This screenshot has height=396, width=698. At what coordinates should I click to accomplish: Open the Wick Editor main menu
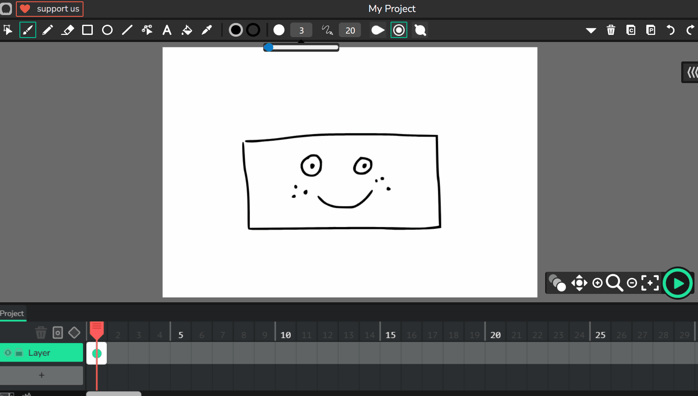(6, 9)
